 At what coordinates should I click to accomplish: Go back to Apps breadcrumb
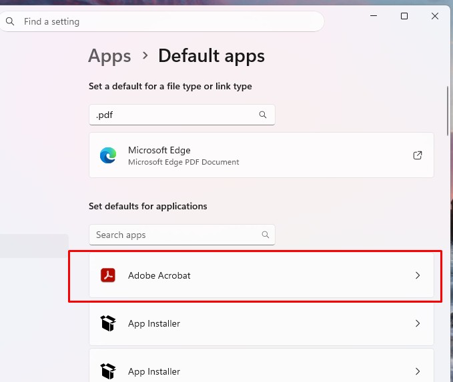(x=109, y=56)
